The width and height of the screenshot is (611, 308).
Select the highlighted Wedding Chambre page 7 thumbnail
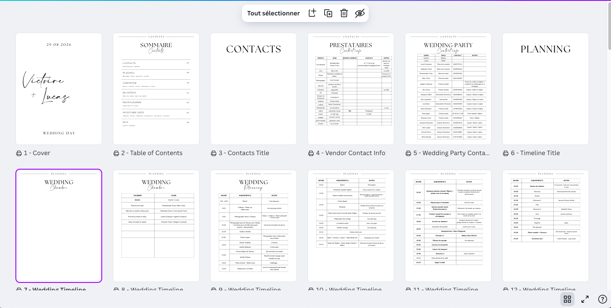[59, 226]
